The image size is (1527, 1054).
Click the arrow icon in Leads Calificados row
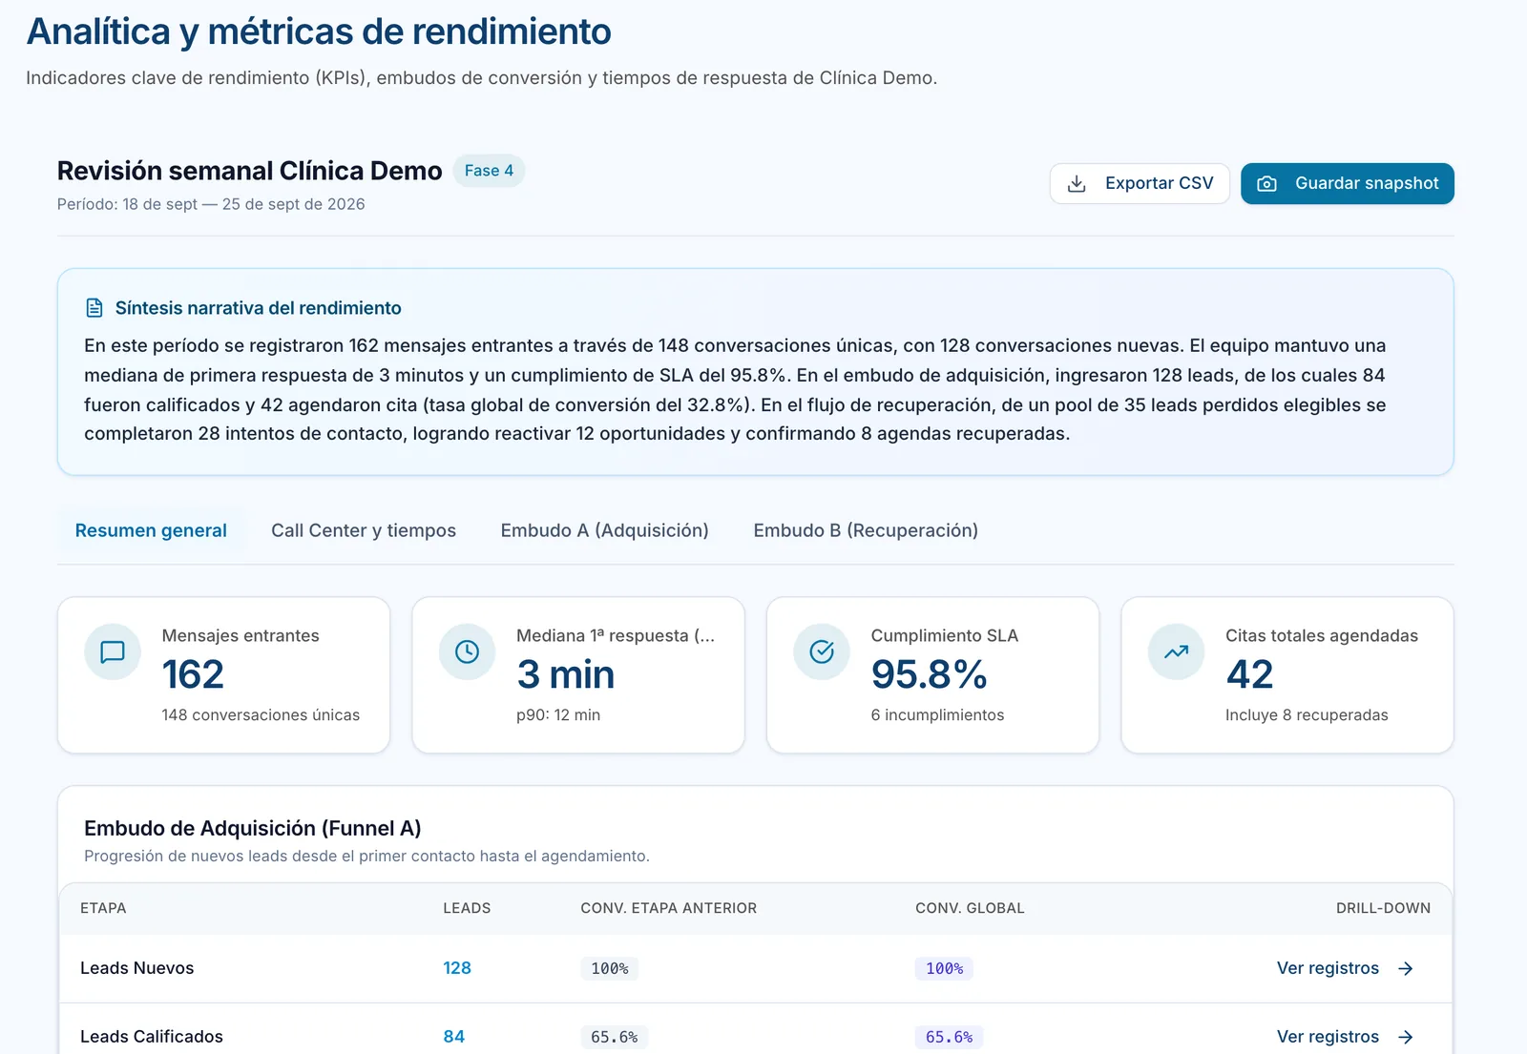coord(1405,1037)
